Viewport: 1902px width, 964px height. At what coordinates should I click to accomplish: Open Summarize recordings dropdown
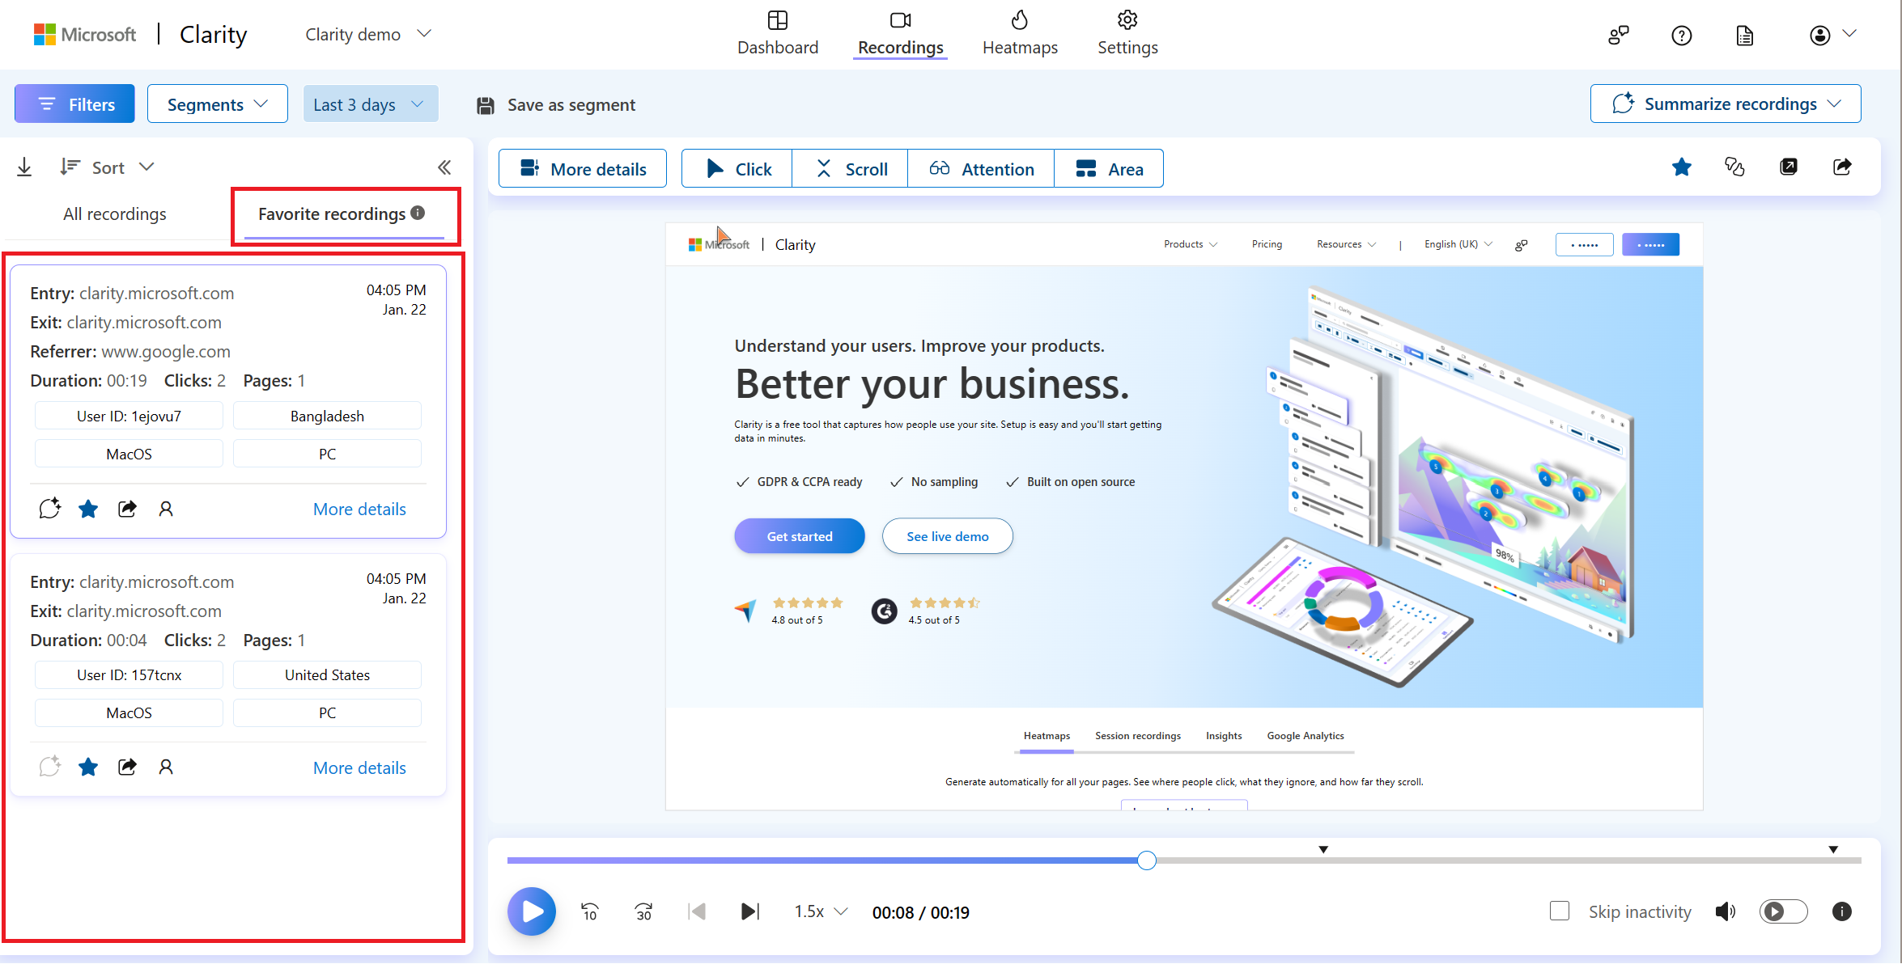(x=1725, y=104)
